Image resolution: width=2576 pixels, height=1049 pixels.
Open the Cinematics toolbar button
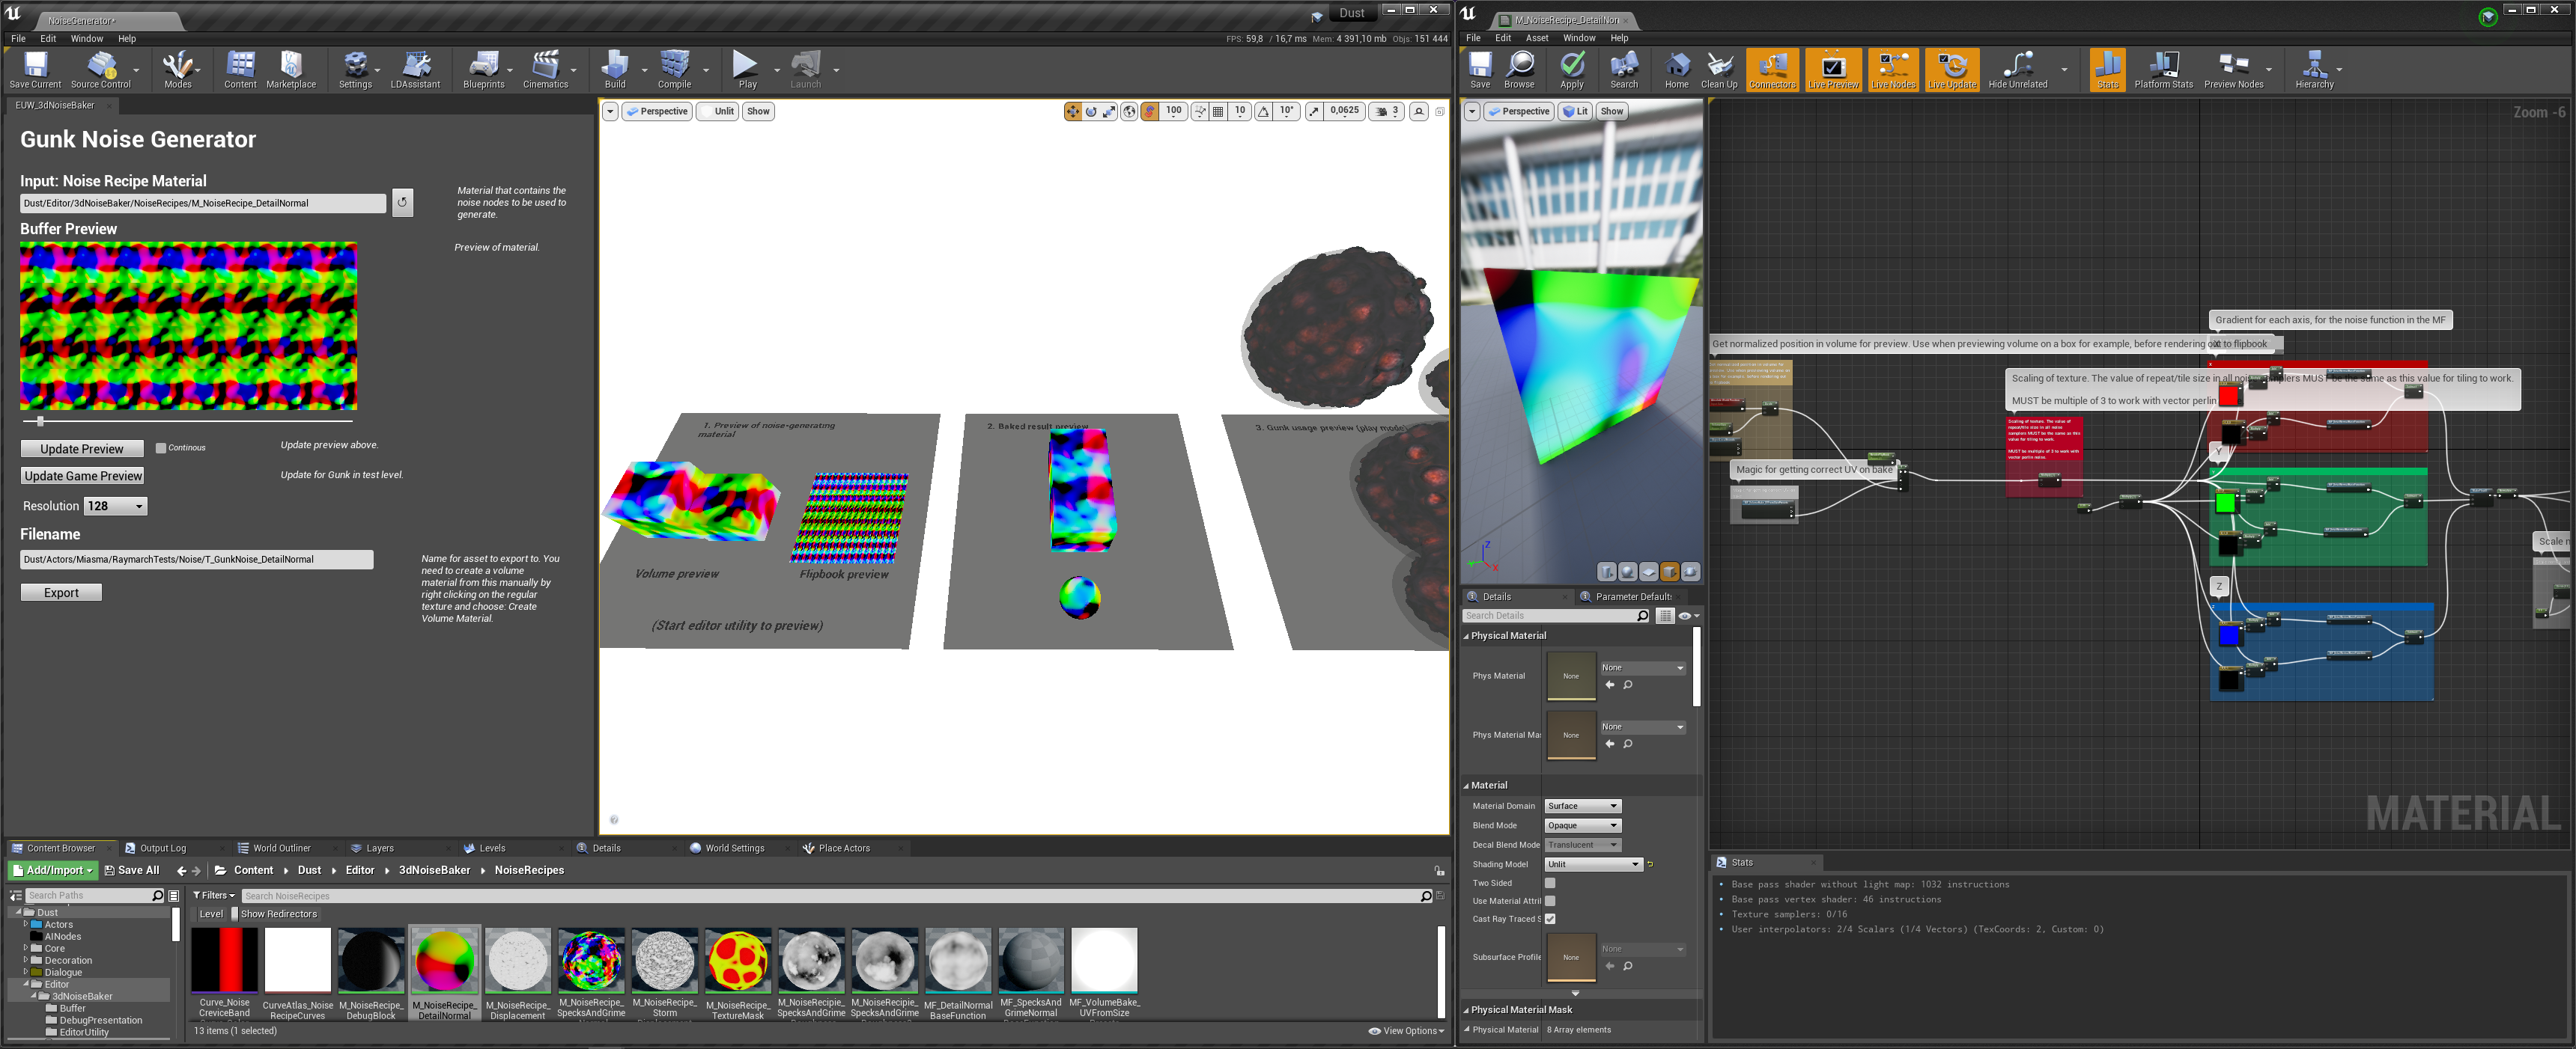pyautogui.click(x=545, y=70)
